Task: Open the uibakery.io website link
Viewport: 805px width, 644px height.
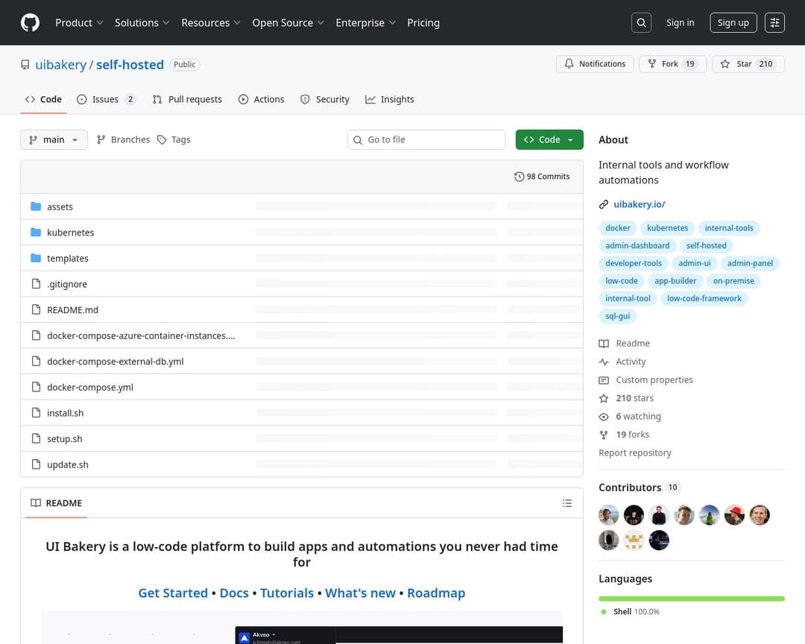Action: (x=639, y=204)
